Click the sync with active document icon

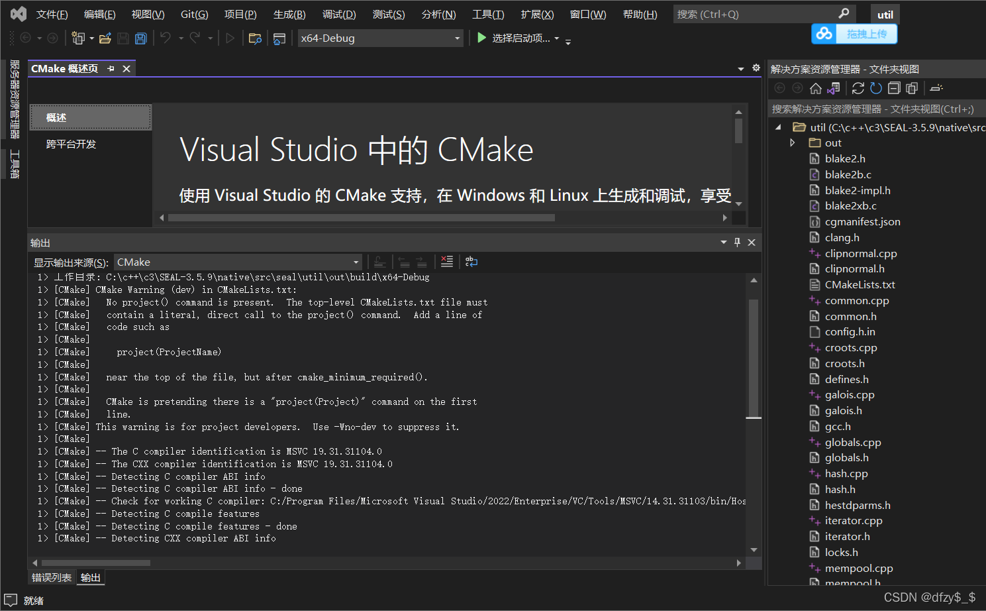(x=858, y=88)
